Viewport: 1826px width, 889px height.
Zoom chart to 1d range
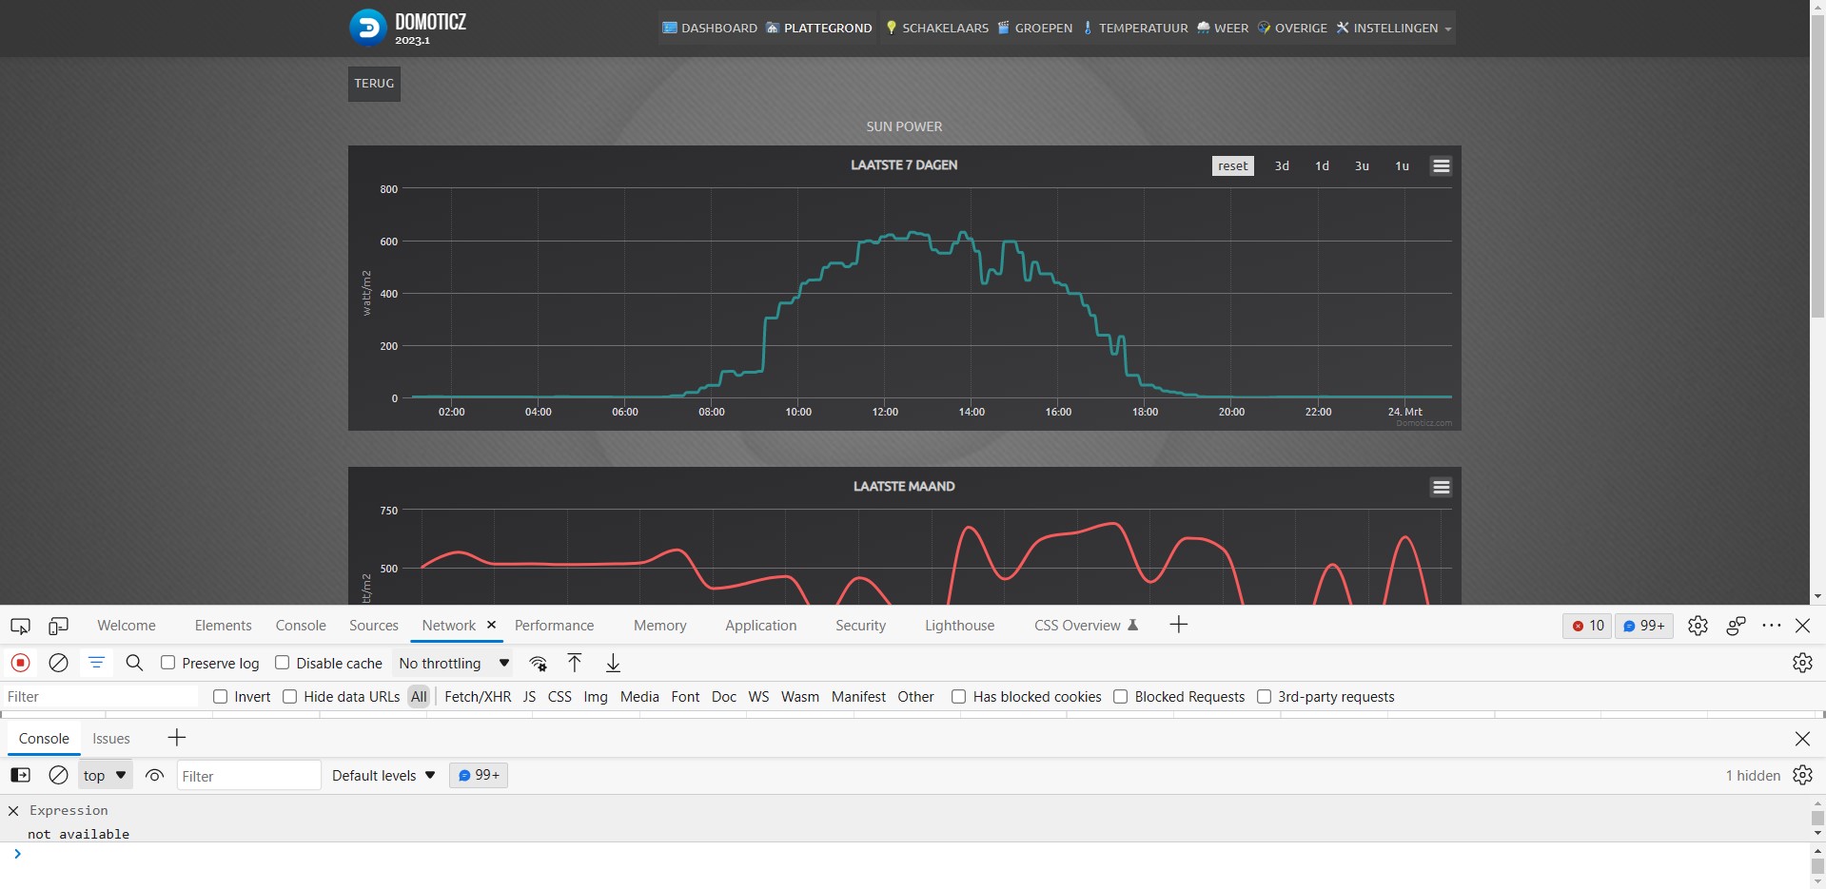1322,165
